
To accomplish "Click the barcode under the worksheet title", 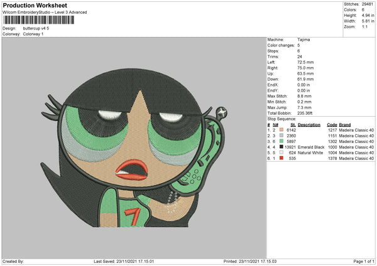I will coord(39,20).
